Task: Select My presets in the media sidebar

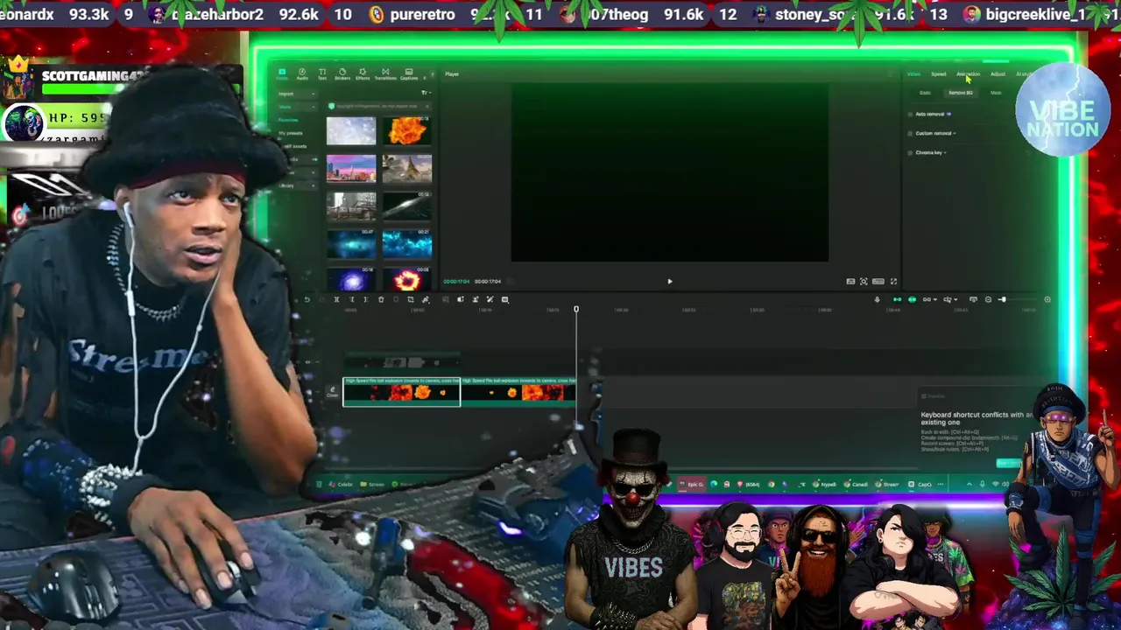Action: 291,133
